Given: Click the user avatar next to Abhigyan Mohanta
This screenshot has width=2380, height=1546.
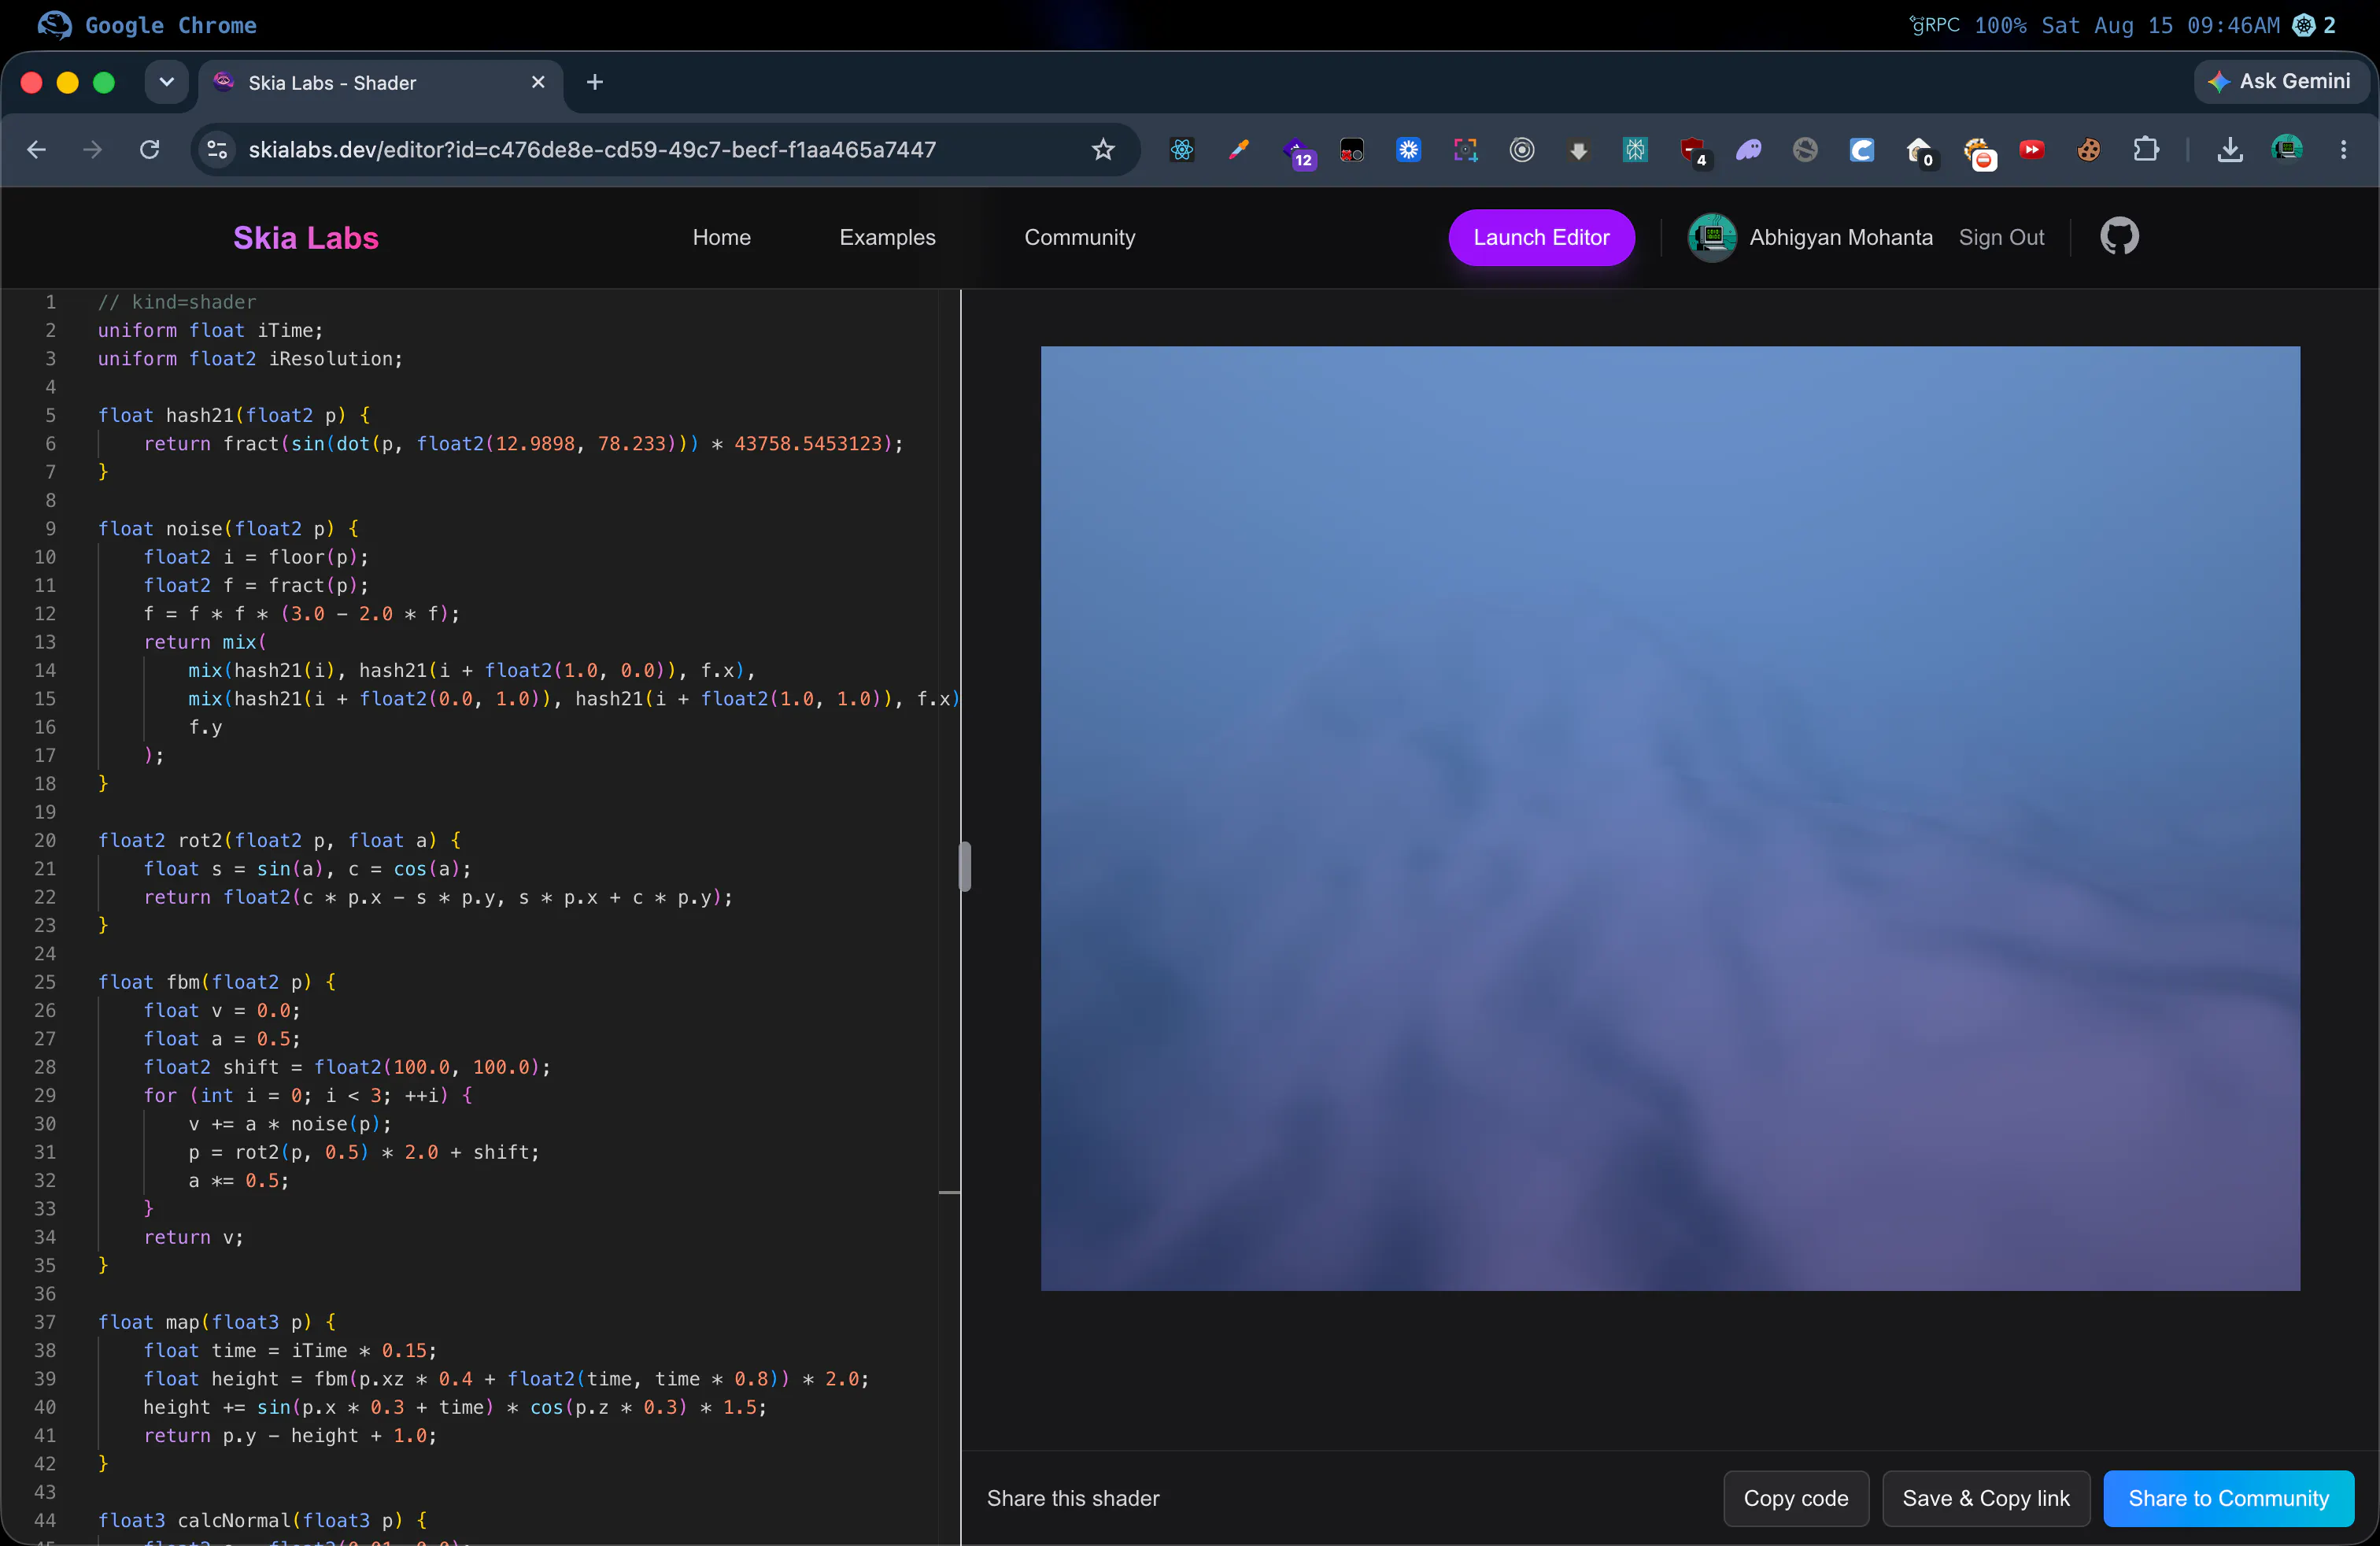Looking at the screenshot, I should pyautogui.click(x=1711, y=237).
